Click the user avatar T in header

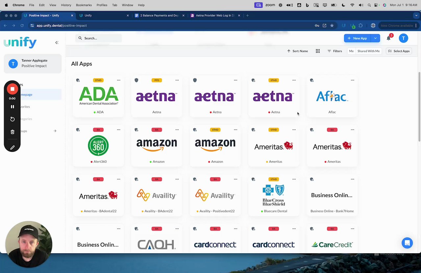(403, 38)
